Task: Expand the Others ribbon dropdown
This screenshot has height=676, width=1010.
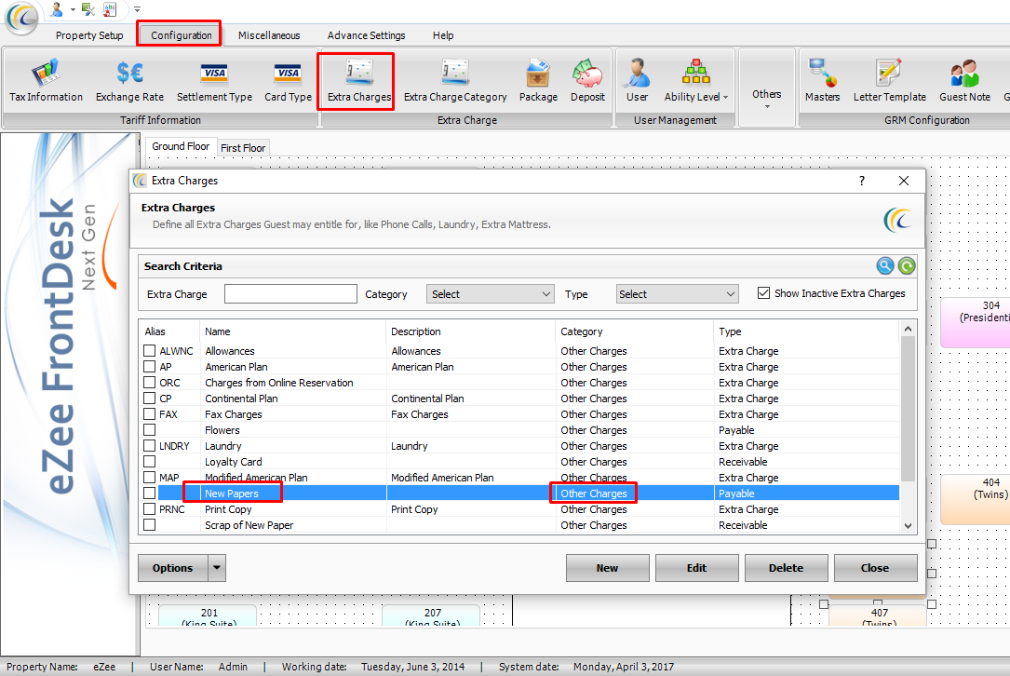Action: tap(766, 99)
